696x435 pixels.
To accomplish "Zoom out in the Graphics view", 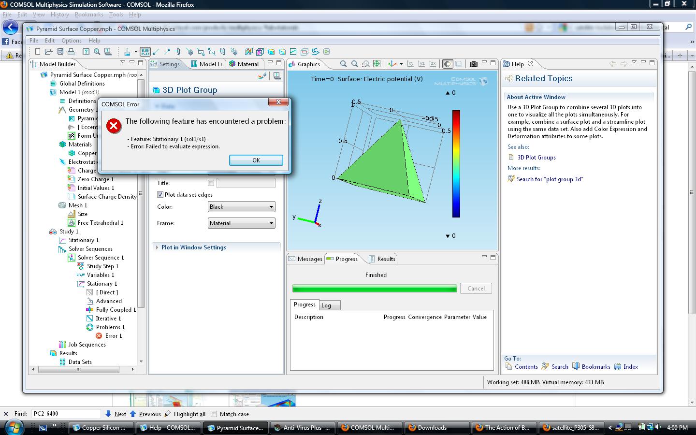I will point(354,64).
